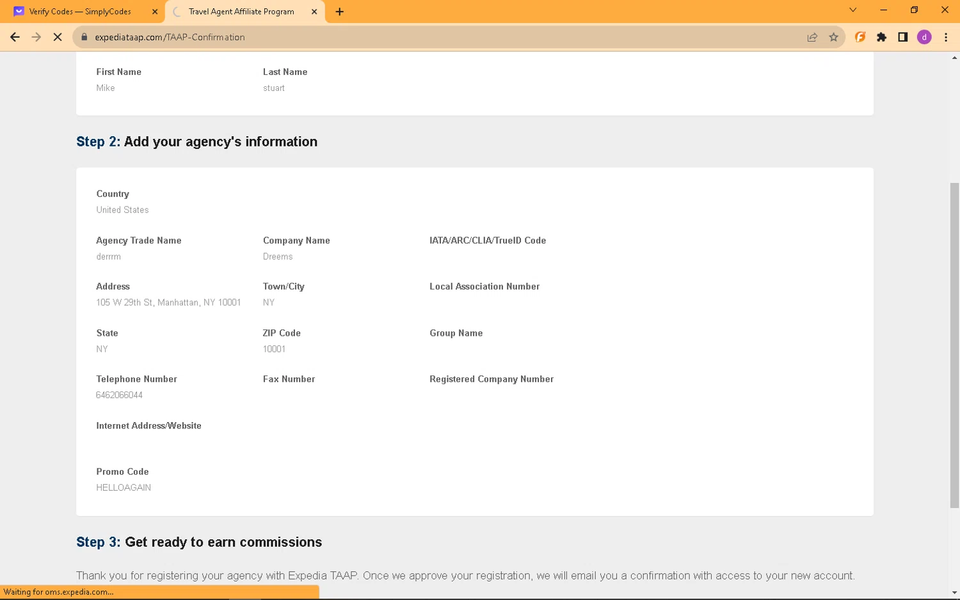Click the company name Dreems
This screenshot has width=960, height=600.
pyautogui.click(x=278, y=257)
